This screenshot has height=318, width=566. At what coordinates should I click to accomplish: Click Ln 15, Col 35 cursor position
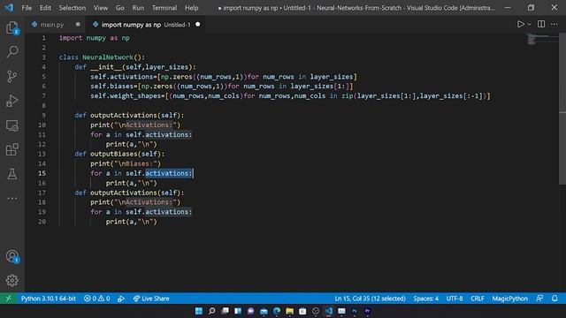coord(370,299)
